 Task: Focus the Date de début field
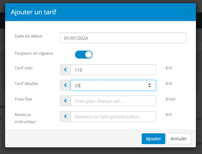coord(123,38)
